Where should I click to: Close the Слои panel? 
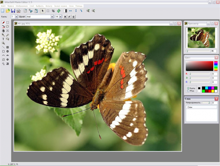[216, 99]
